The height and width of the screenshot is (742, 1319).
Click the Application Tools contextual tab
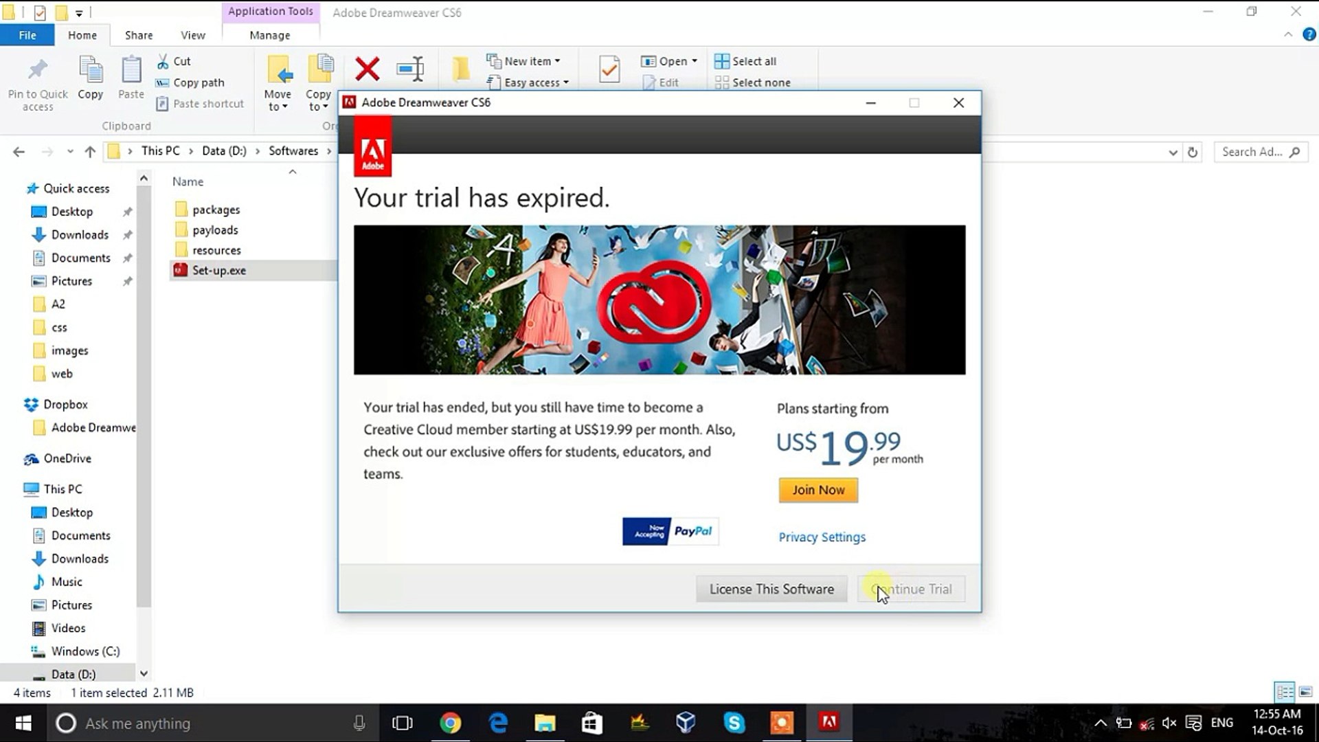pos(271,11)
